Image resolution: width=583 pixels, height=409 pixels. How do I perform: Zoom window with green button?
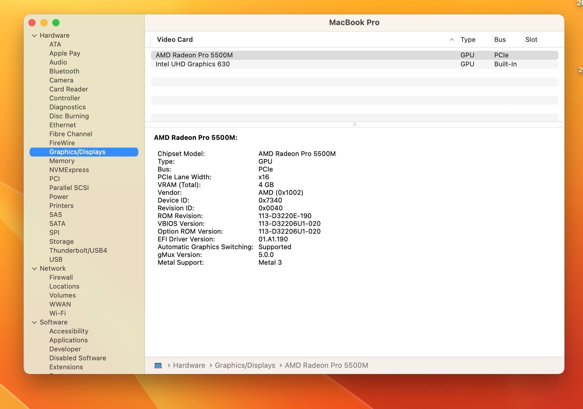coord(56,23)
